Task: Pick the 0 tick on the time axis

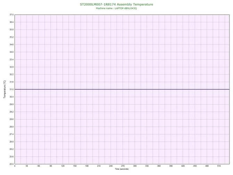Action: click(15, 166)
